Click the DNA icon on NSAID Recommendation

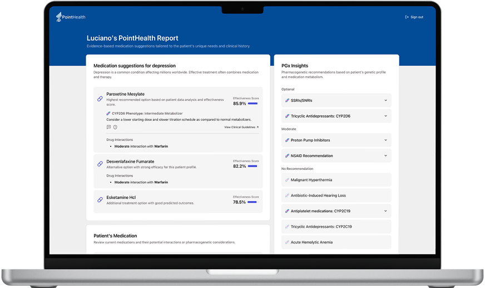point(287,155)
